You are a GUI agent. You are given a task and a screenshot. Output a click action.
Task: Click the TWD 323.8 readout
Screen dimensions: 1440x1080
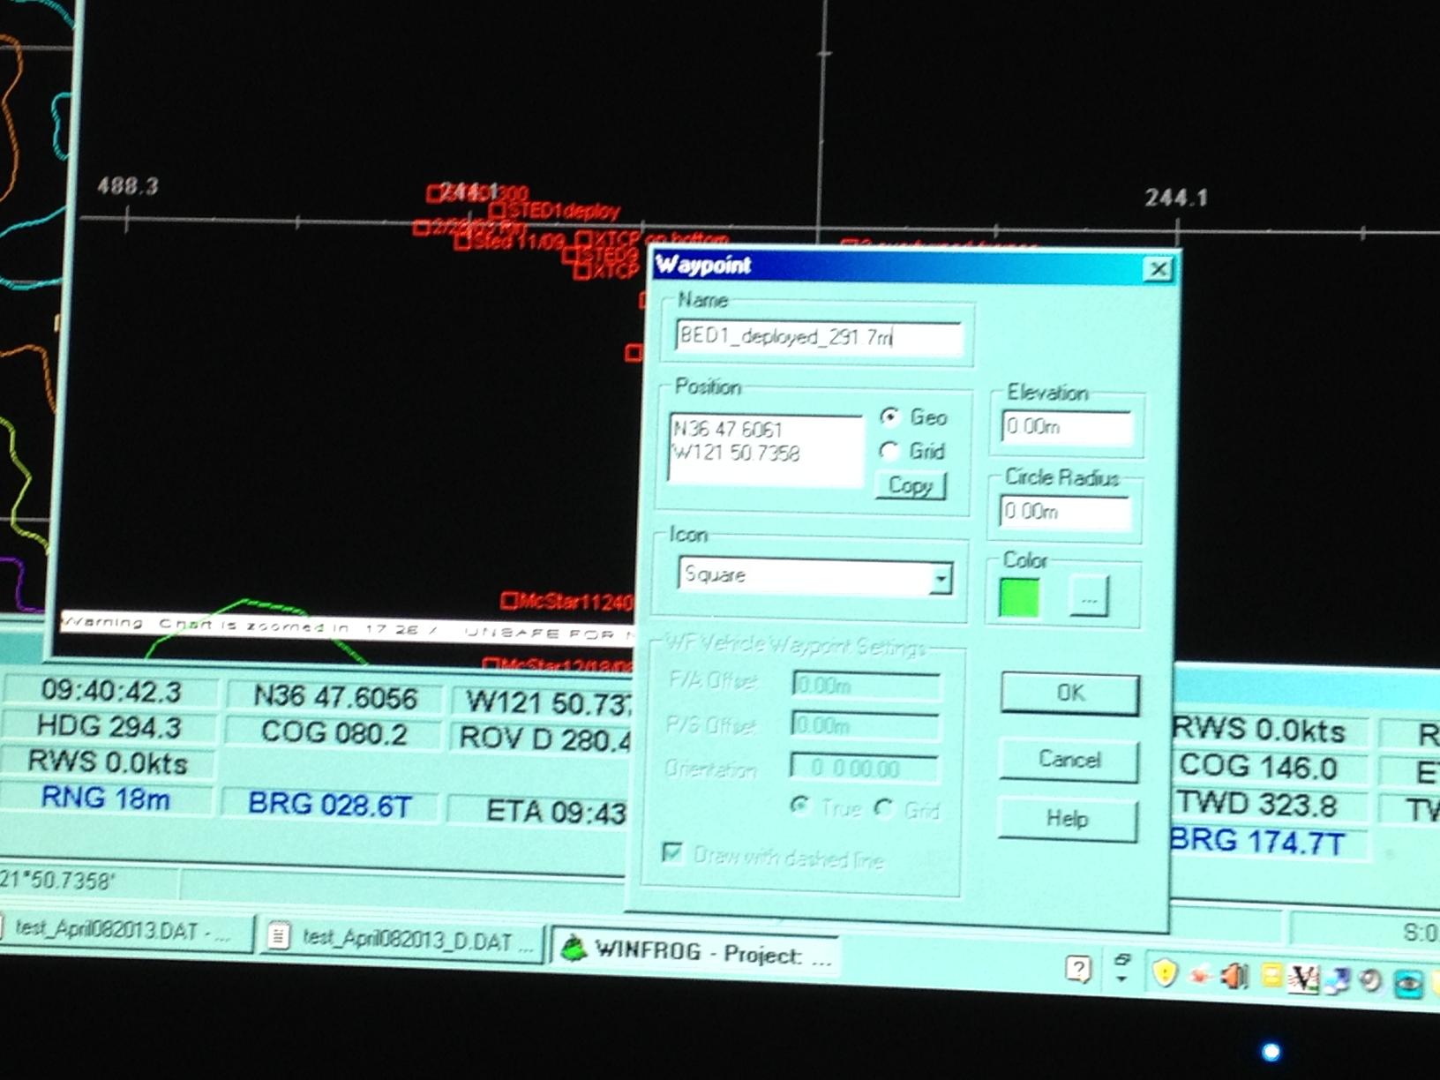1257,805
